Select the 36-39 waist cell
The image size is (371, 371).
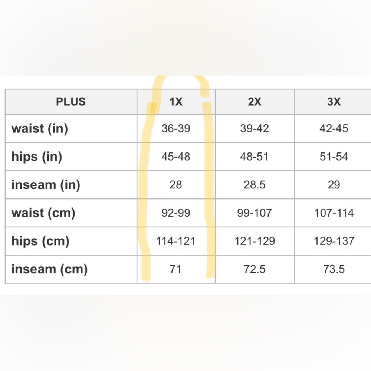[x=176, y=129]
